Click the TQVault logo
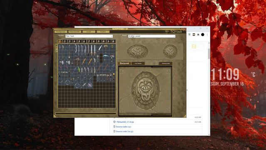Screen dimensions: 266x150 173,32
